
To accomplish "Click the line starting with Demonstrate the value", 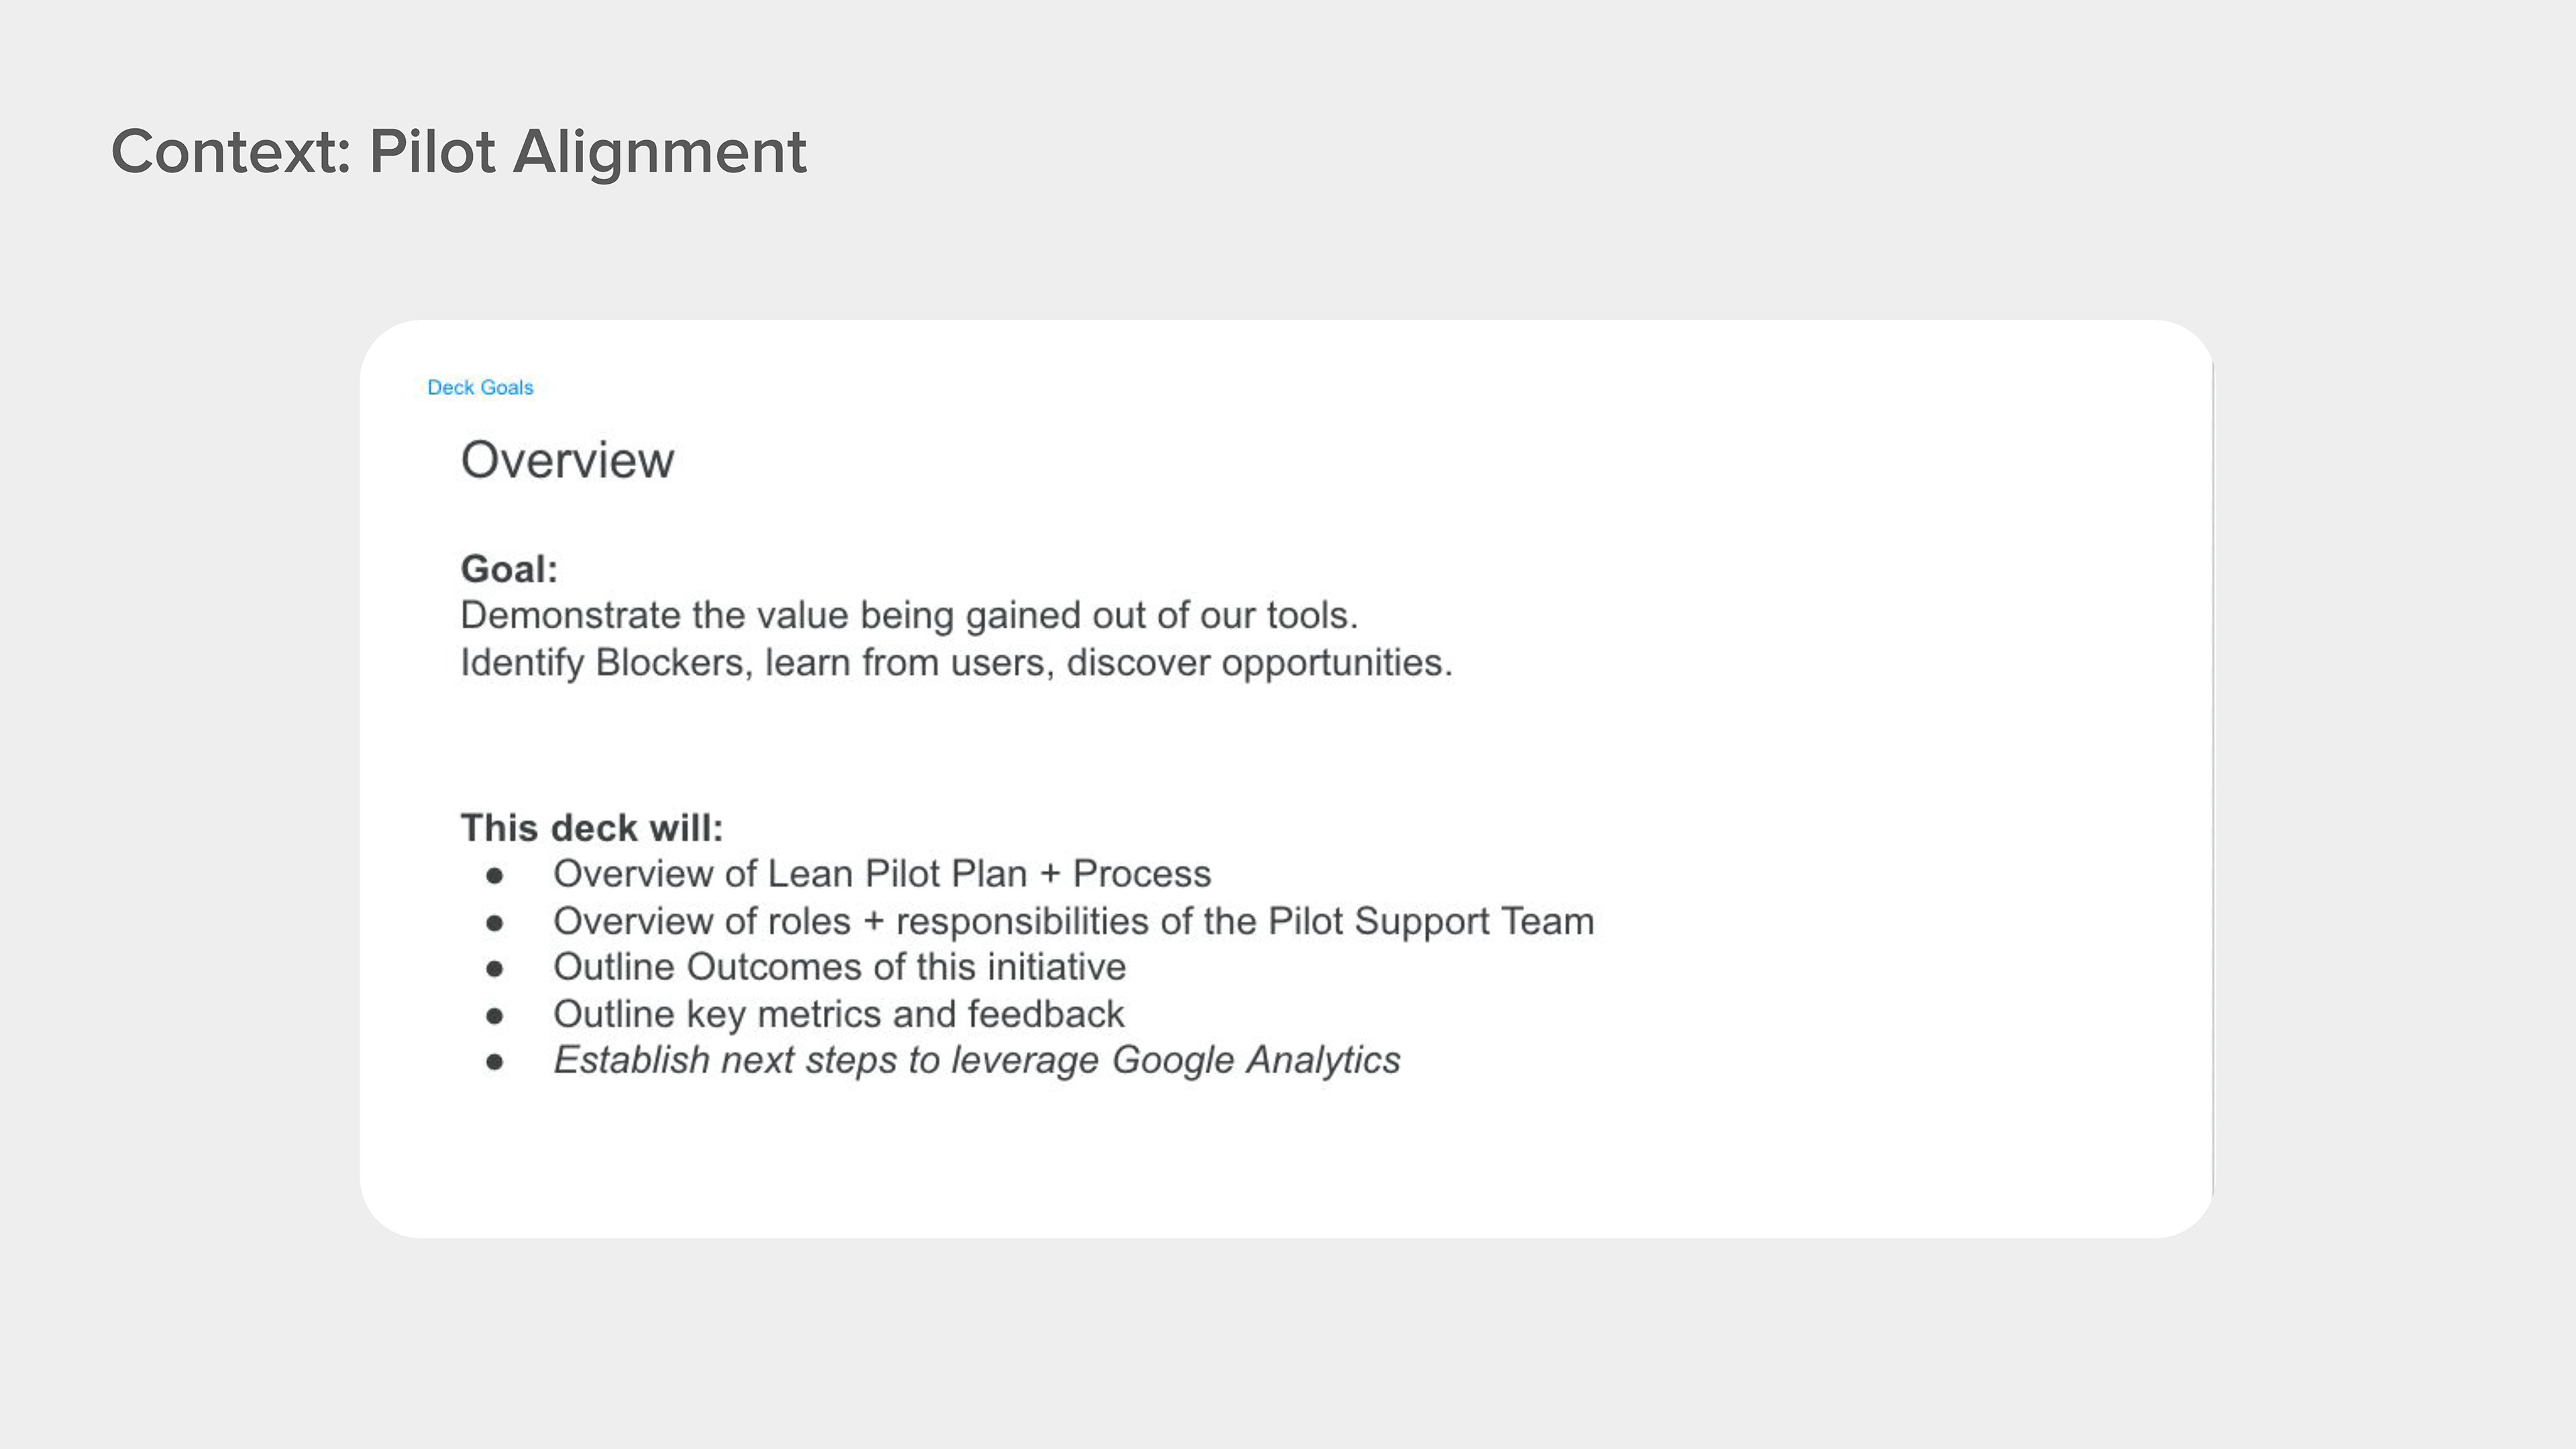I will coord(908,616).
